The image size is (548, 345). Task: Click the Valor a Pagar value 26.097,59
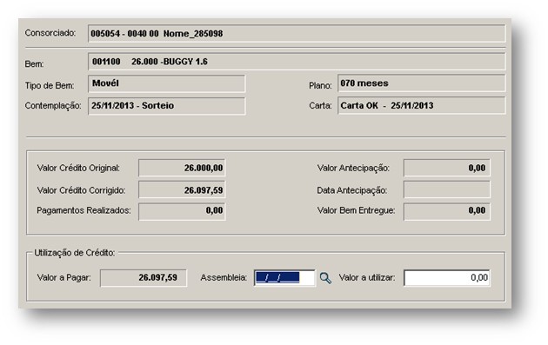pyautogui.click(x=144, y=278)
